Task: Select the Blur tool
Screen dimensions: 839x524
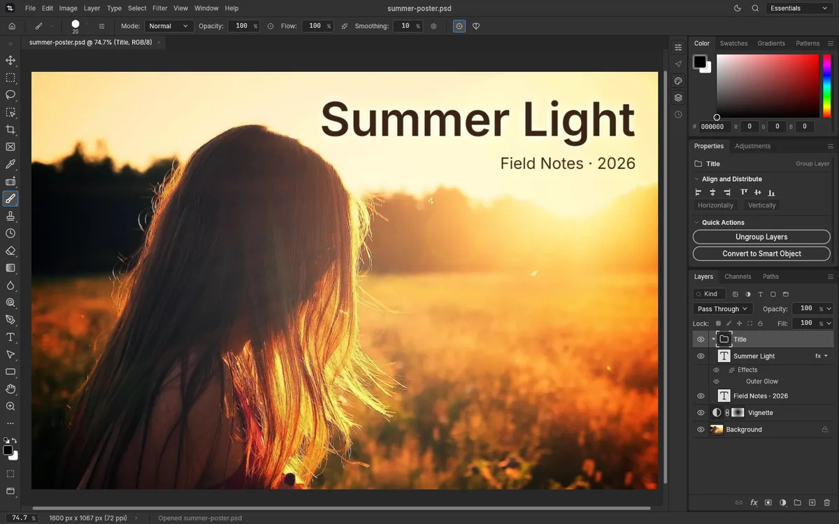Action: click(x=10, y=285)
